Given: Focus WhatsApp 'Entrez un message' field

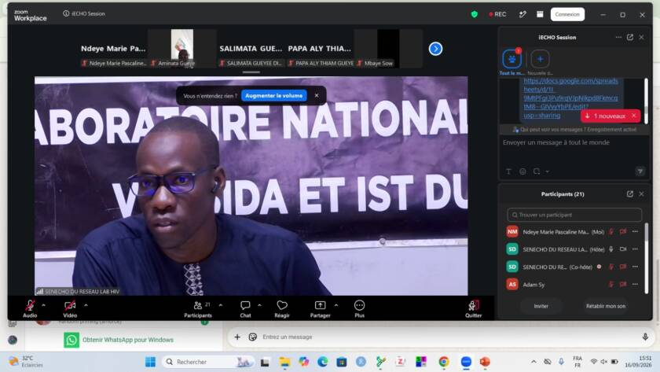Looking at the screenshot, I should (x=446, y=337).
